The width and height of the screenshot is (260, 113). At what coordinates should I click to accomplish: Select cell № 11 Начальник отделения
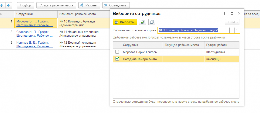click(x=84, y=34)
